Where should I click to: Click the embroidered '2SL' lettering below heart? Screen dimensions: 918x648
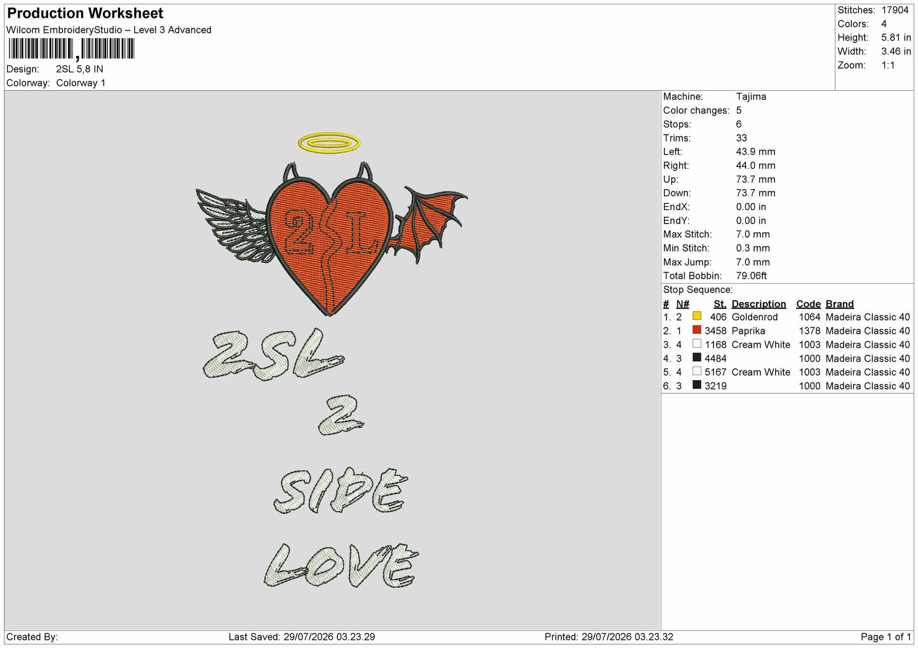tap(274, 355)
